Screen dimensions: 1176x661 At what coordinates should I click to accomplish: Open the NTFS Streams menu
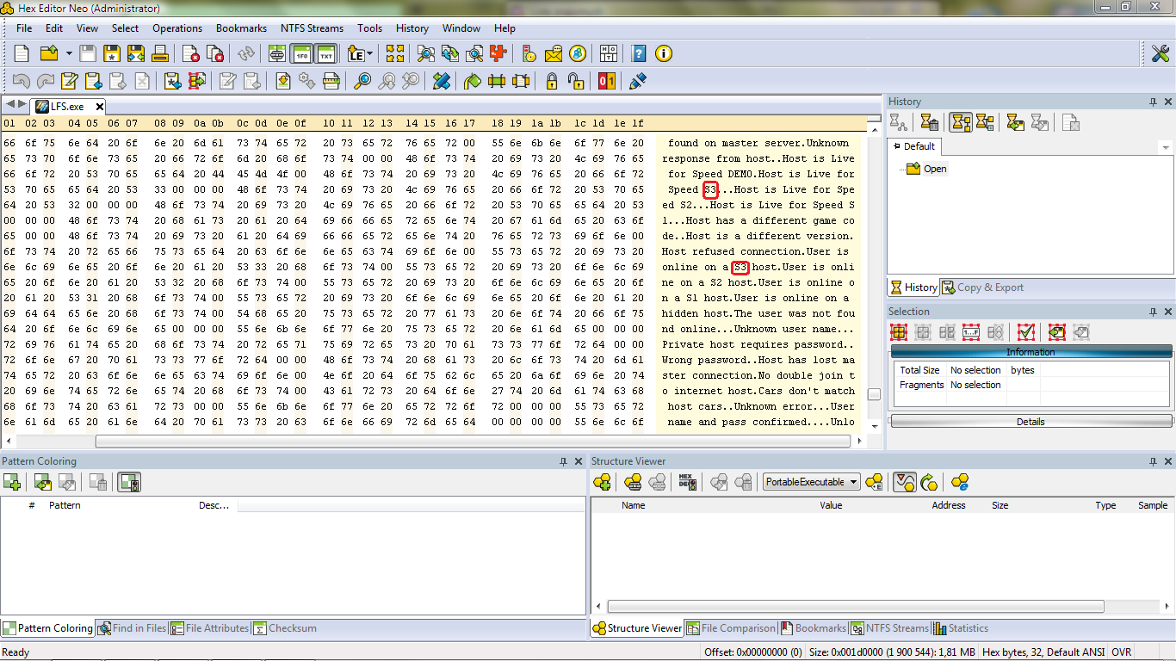[x=312, y=28]
